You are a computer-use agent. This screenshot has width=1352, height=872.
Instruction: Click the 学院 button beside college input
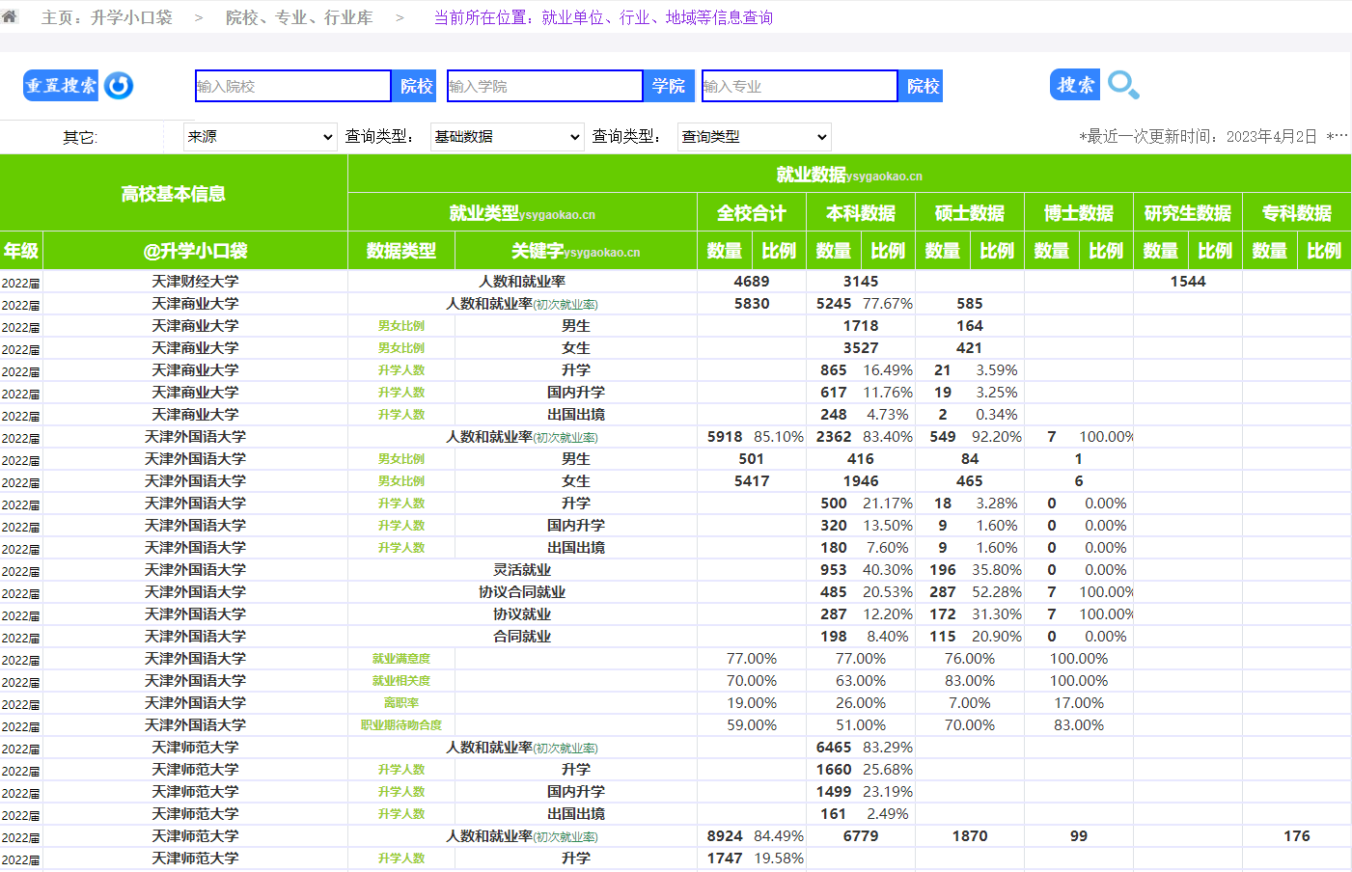pos(668,86)
